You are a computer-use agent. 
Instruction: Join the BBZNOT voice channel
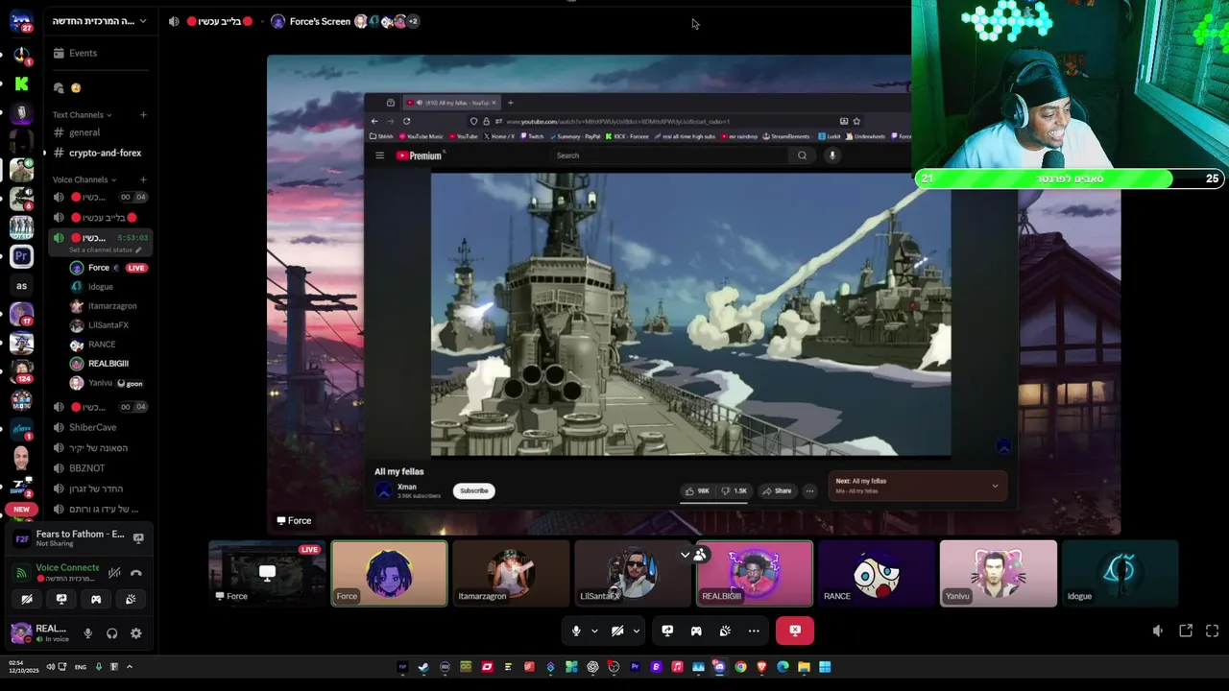tap(100, 468)
